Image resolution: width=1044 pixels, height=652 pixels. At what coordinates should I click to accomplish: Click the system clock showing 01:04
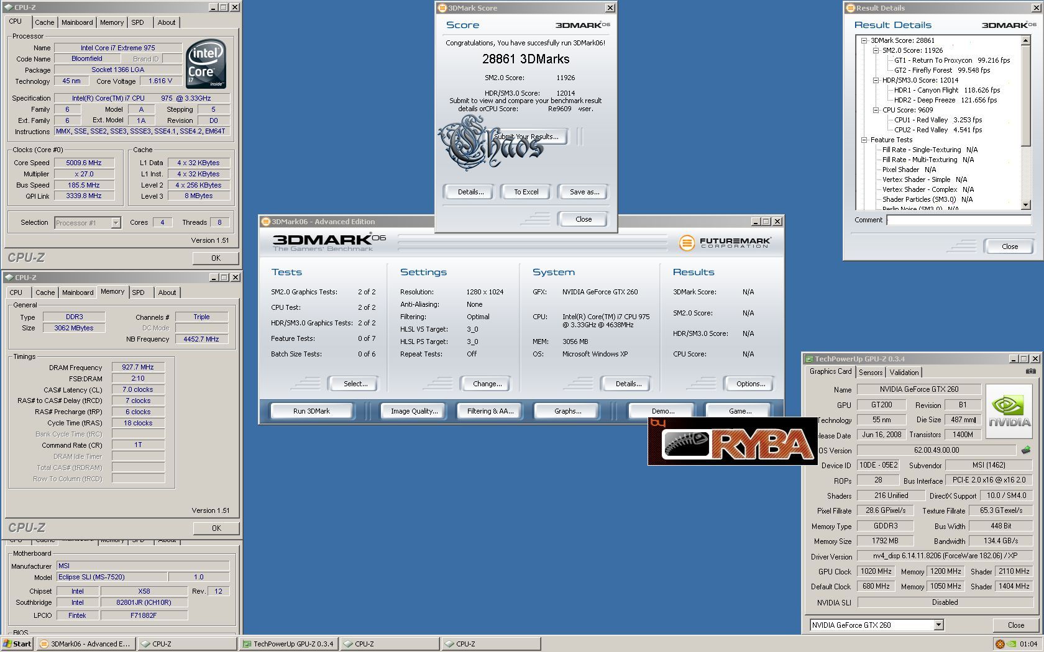coord(1028,644)
